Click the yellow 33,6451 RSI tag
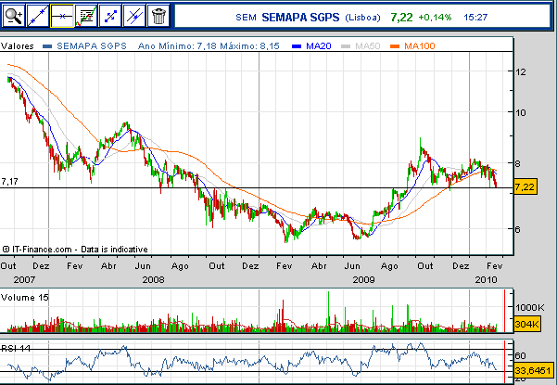This screenshot has height=385, width=557. 534,370
